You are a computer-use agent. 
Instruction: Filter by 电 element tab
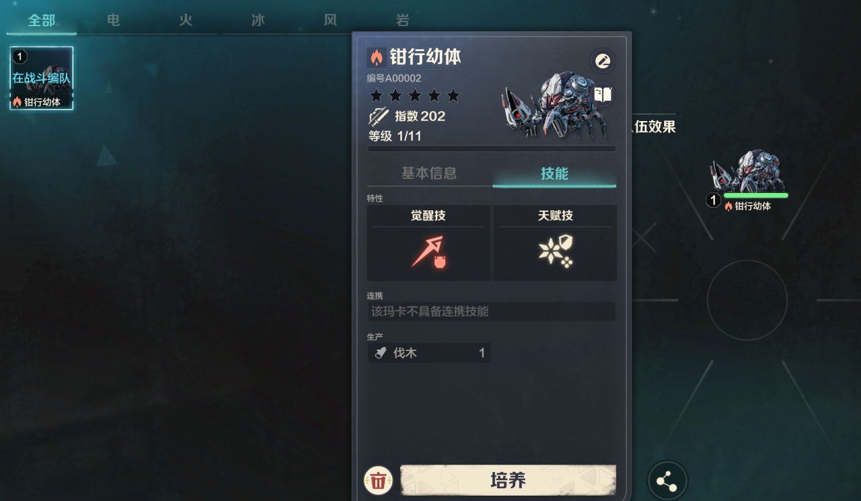click(114, 20)
